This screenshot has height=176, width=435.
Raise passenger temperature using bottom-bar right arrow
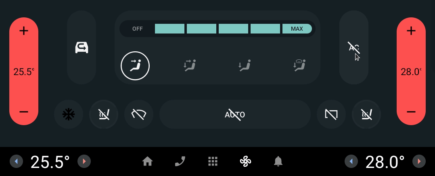tap(419, 161)
